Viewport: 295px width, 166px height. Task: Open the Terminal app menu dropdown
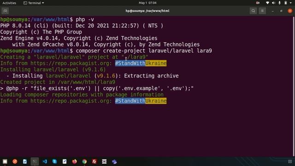click(x=34, y=3)
